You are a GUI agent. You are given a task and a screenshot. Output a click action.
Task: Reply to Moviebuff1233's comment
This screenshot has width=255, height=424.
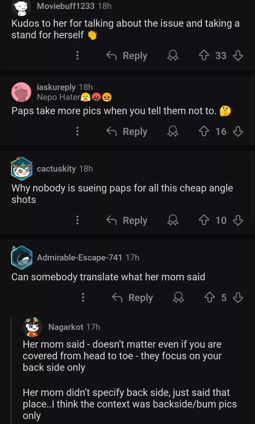(127, 56)
